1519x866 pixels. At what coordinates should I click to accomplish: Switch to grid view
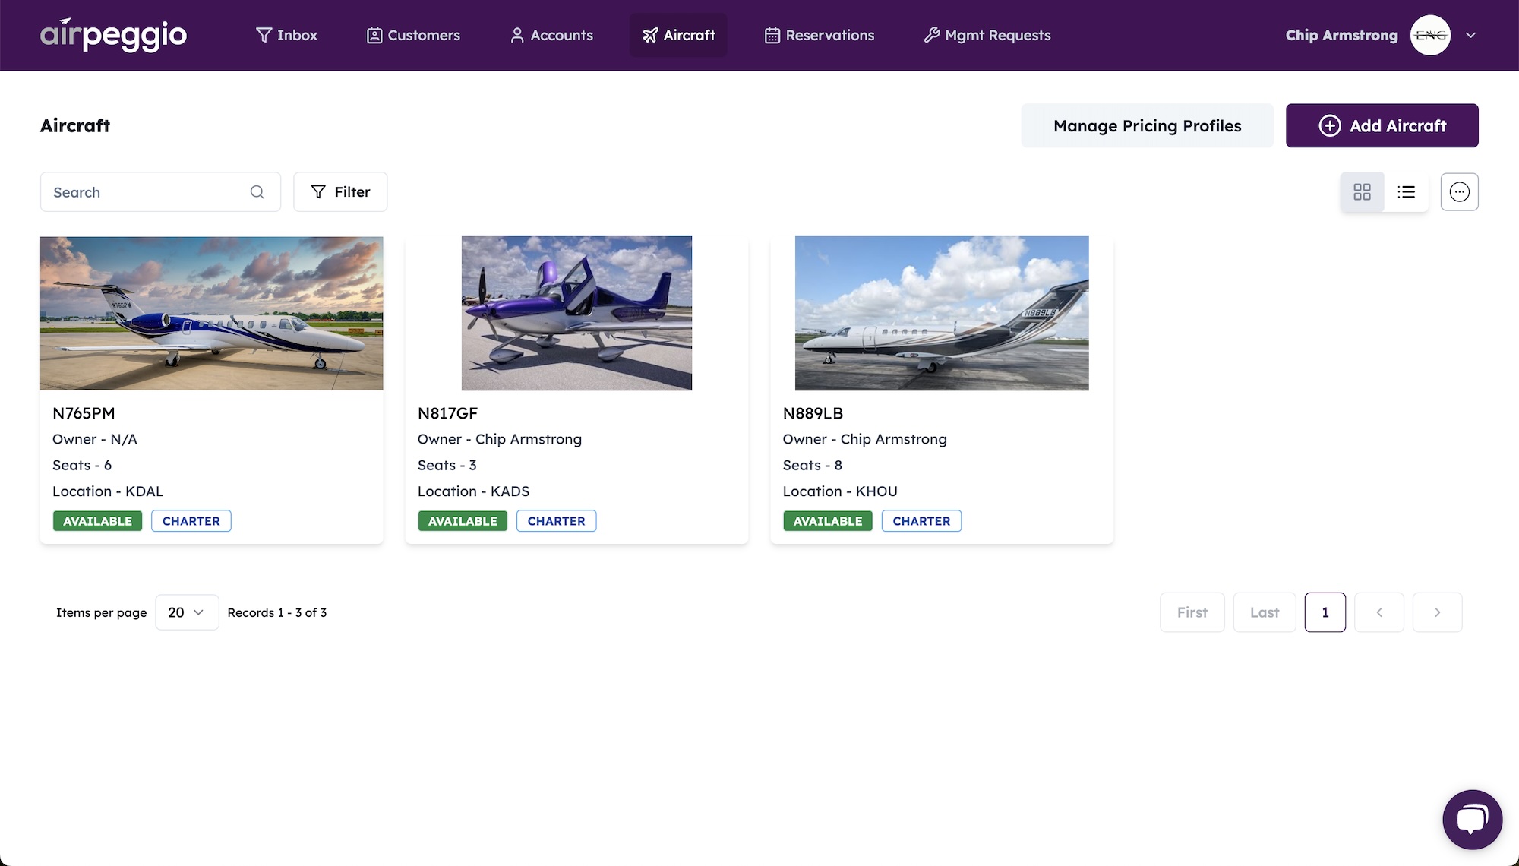coord(1362,191)
